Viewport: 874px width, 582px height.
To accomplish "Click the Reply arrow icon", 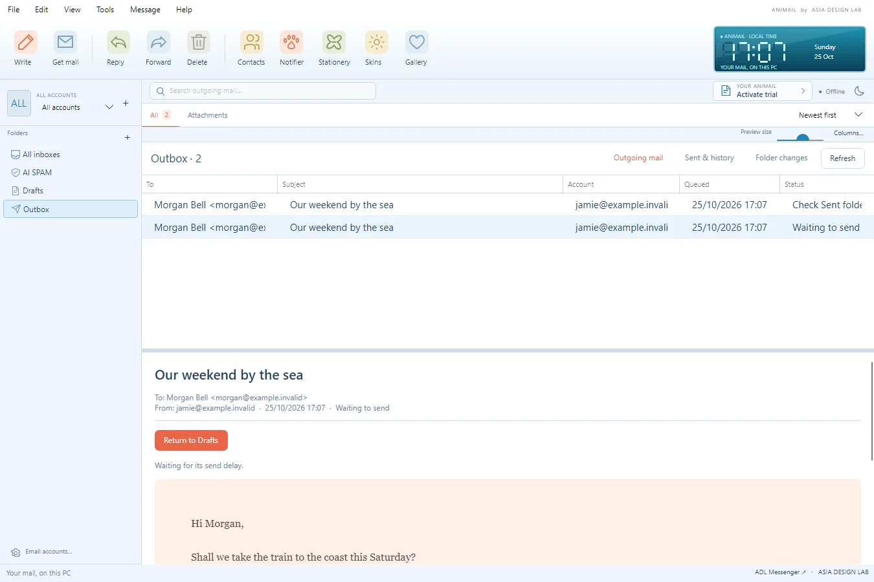I will click(118, 43).
